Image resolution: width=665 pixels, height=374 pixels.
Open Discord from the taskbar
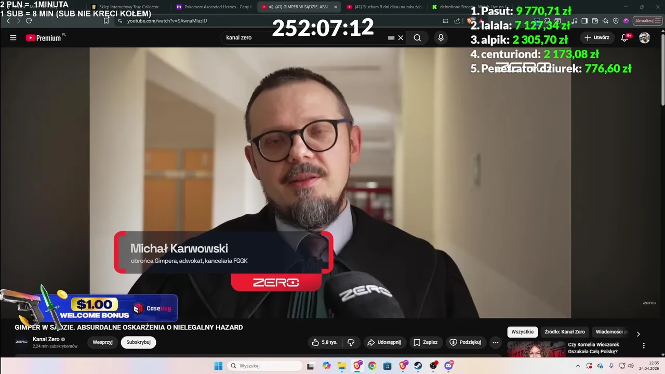[448, 366]
